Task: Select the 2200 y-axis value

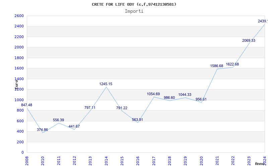Action: (x=19, y=37)
